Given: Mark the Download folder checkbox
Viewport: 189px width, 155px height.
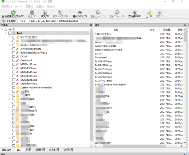Looking at the screenshot, I should pyautogui.click(x=14, y=61).
